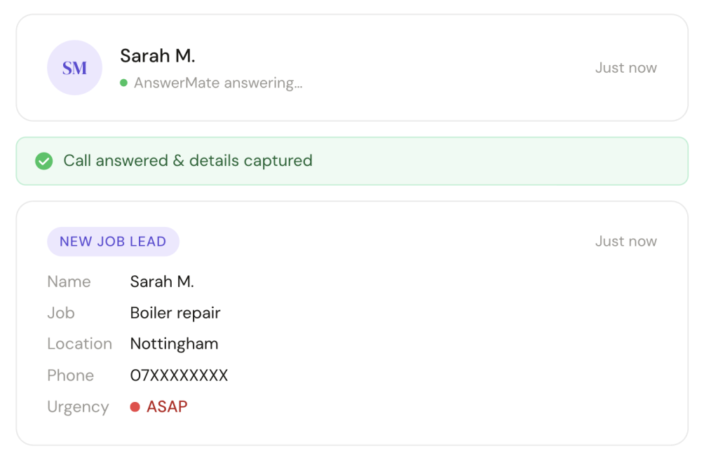This screenshot has width=718, height=465.
Task: Click the Name field label
Action: (x=69, y=282)
